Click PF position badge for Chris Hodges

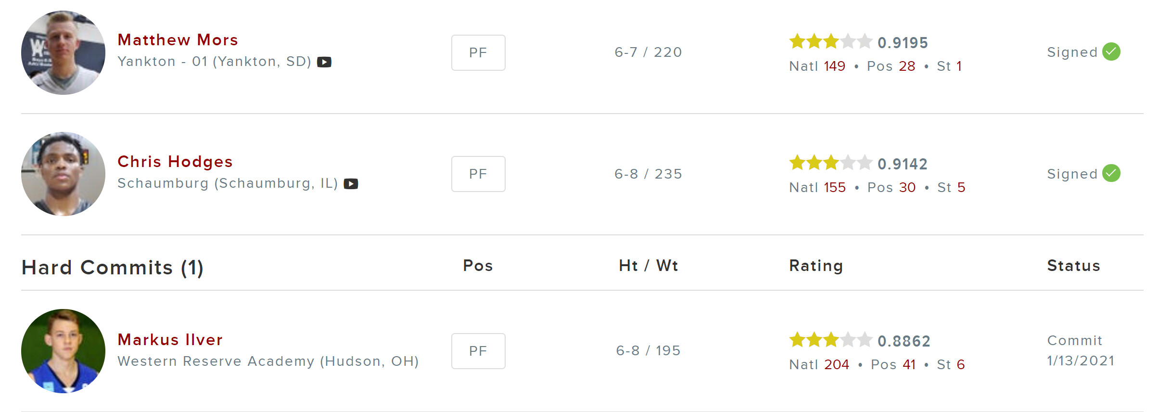(x=478, y=174)
